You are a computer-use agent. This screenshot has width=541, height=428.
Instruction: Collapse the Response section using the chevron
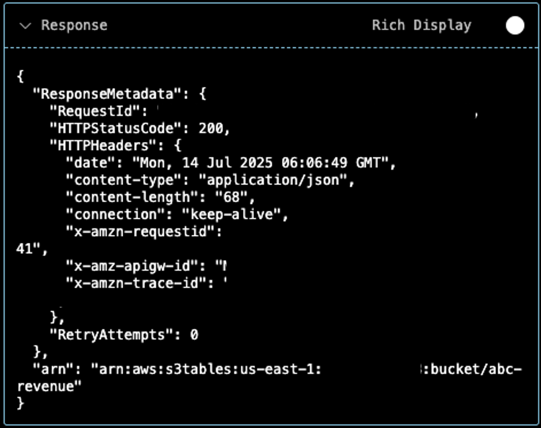[27, 26]
